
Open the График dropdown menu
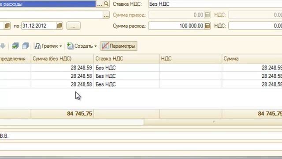48,46
